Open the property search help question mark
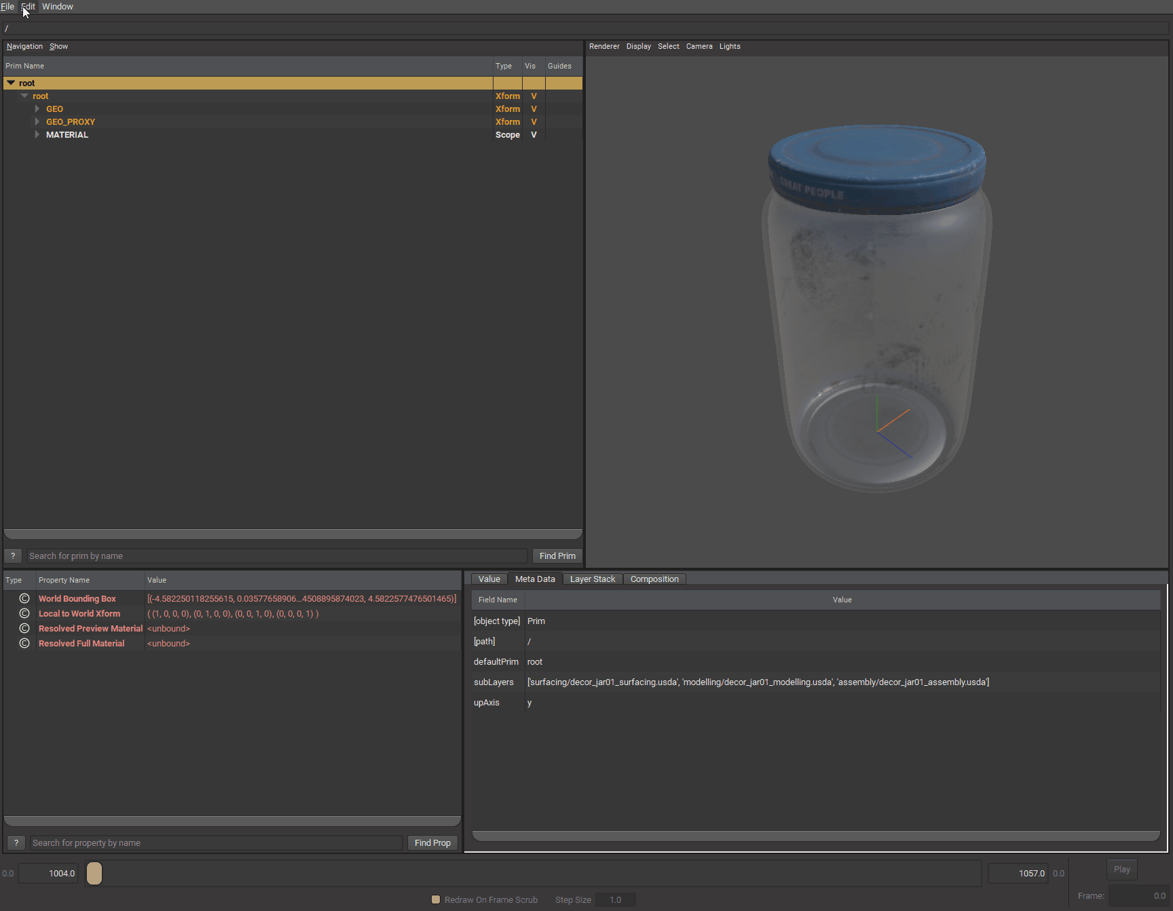1173x911 pixels. (x=16, y=842)
